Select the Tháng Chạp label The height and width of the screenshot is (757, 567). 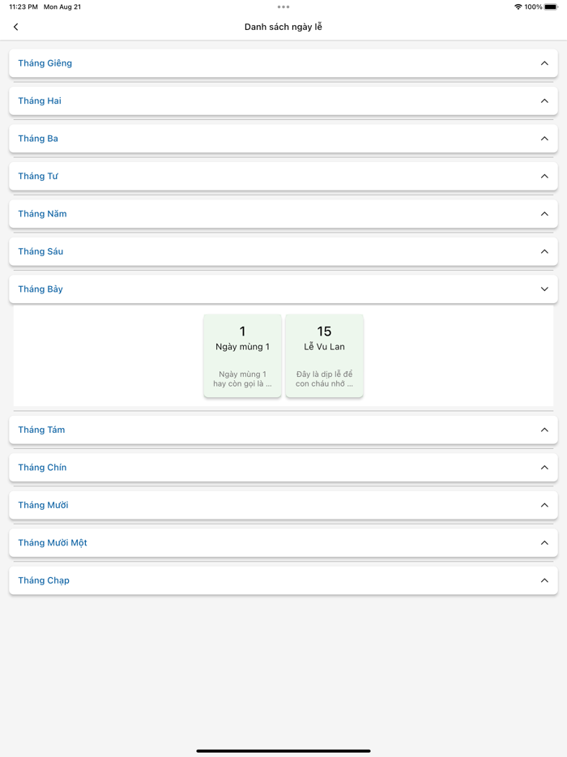tap(44, 580)
